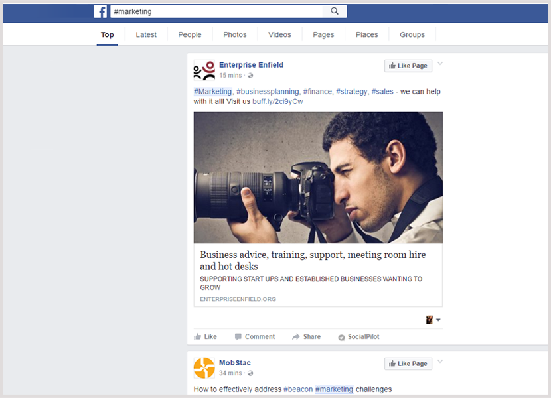Open the Places tab

pos(367,34)
